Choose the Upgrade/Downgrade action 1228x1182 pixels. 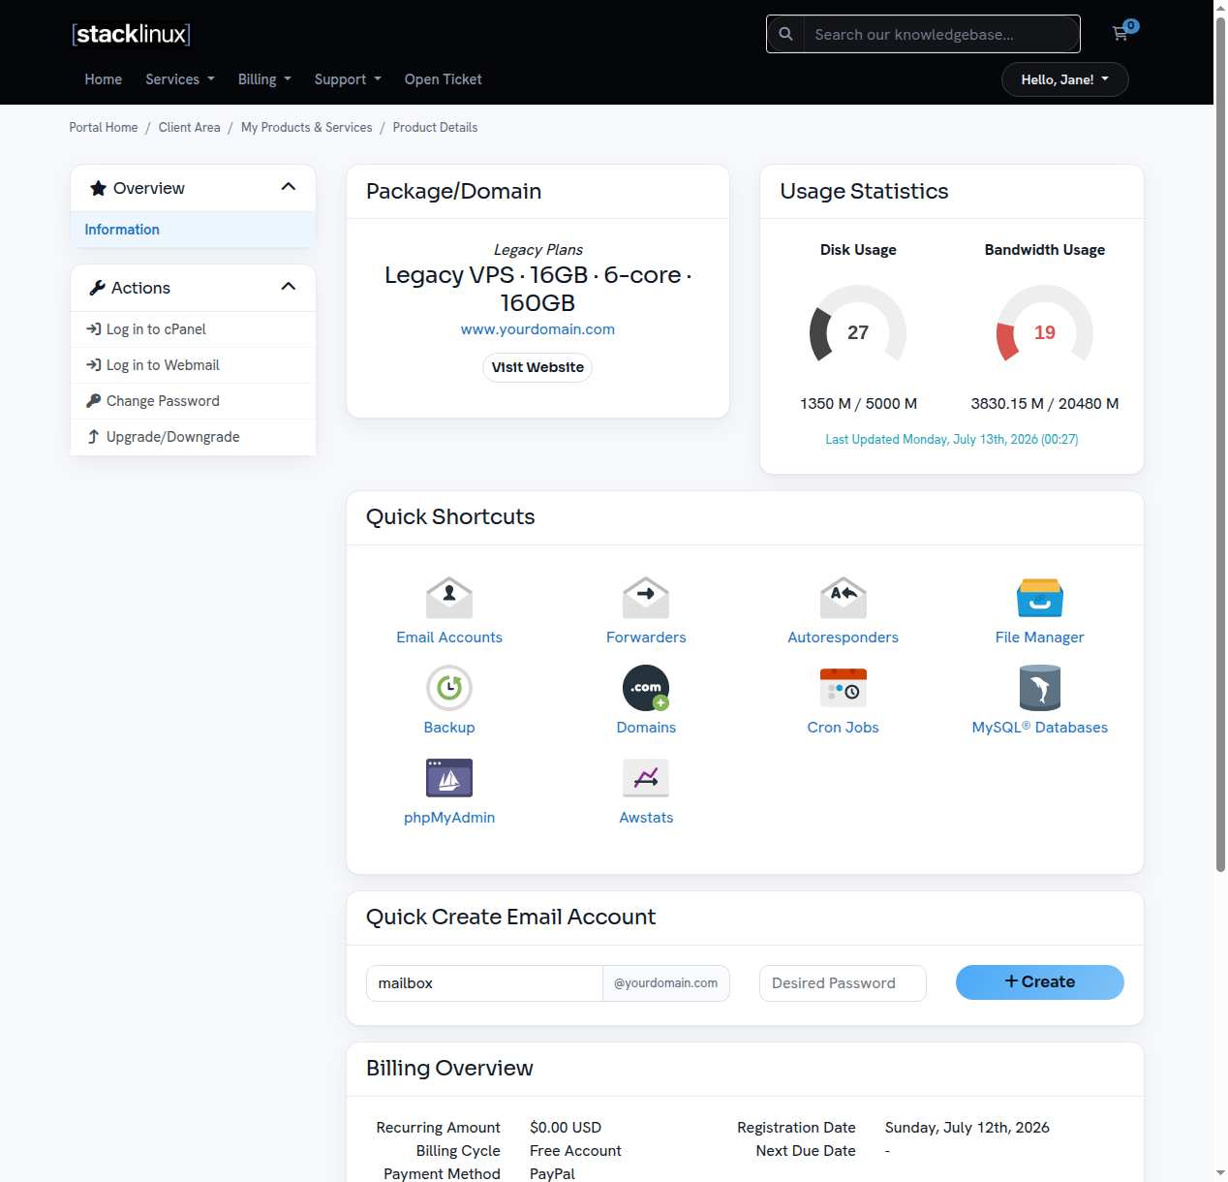click(194, 437)
